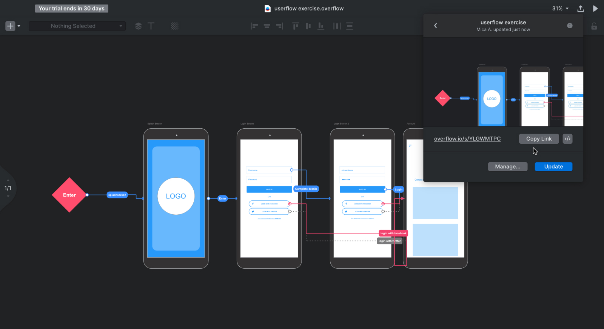Select the splashscreen connector label
The image size is (604, 329).
117,195
